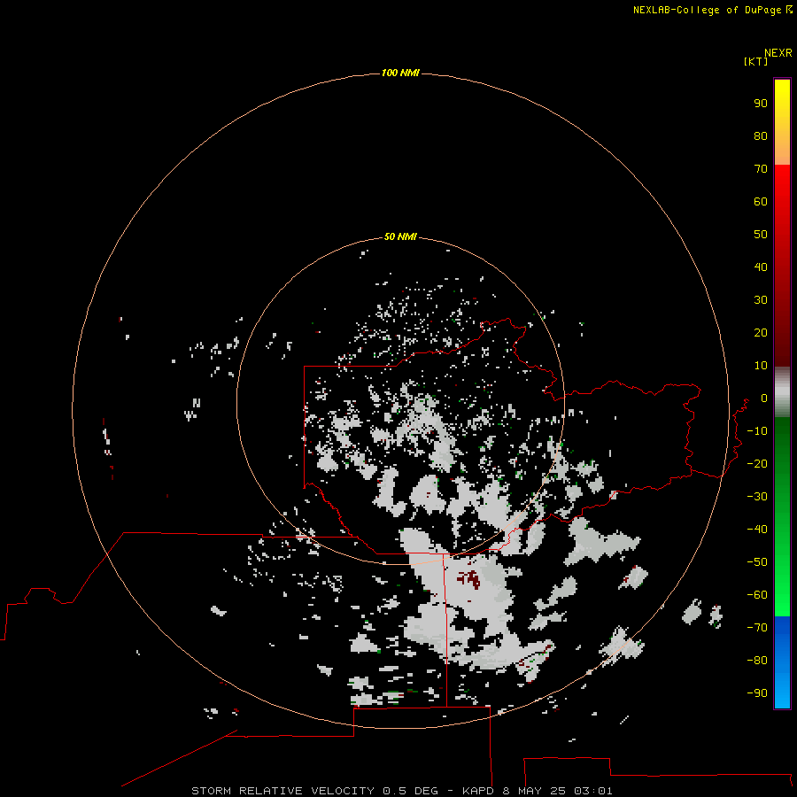Click the 50 value on the velocity scale
The width and height of the screenshot is (797, 797).
point(761,235)
